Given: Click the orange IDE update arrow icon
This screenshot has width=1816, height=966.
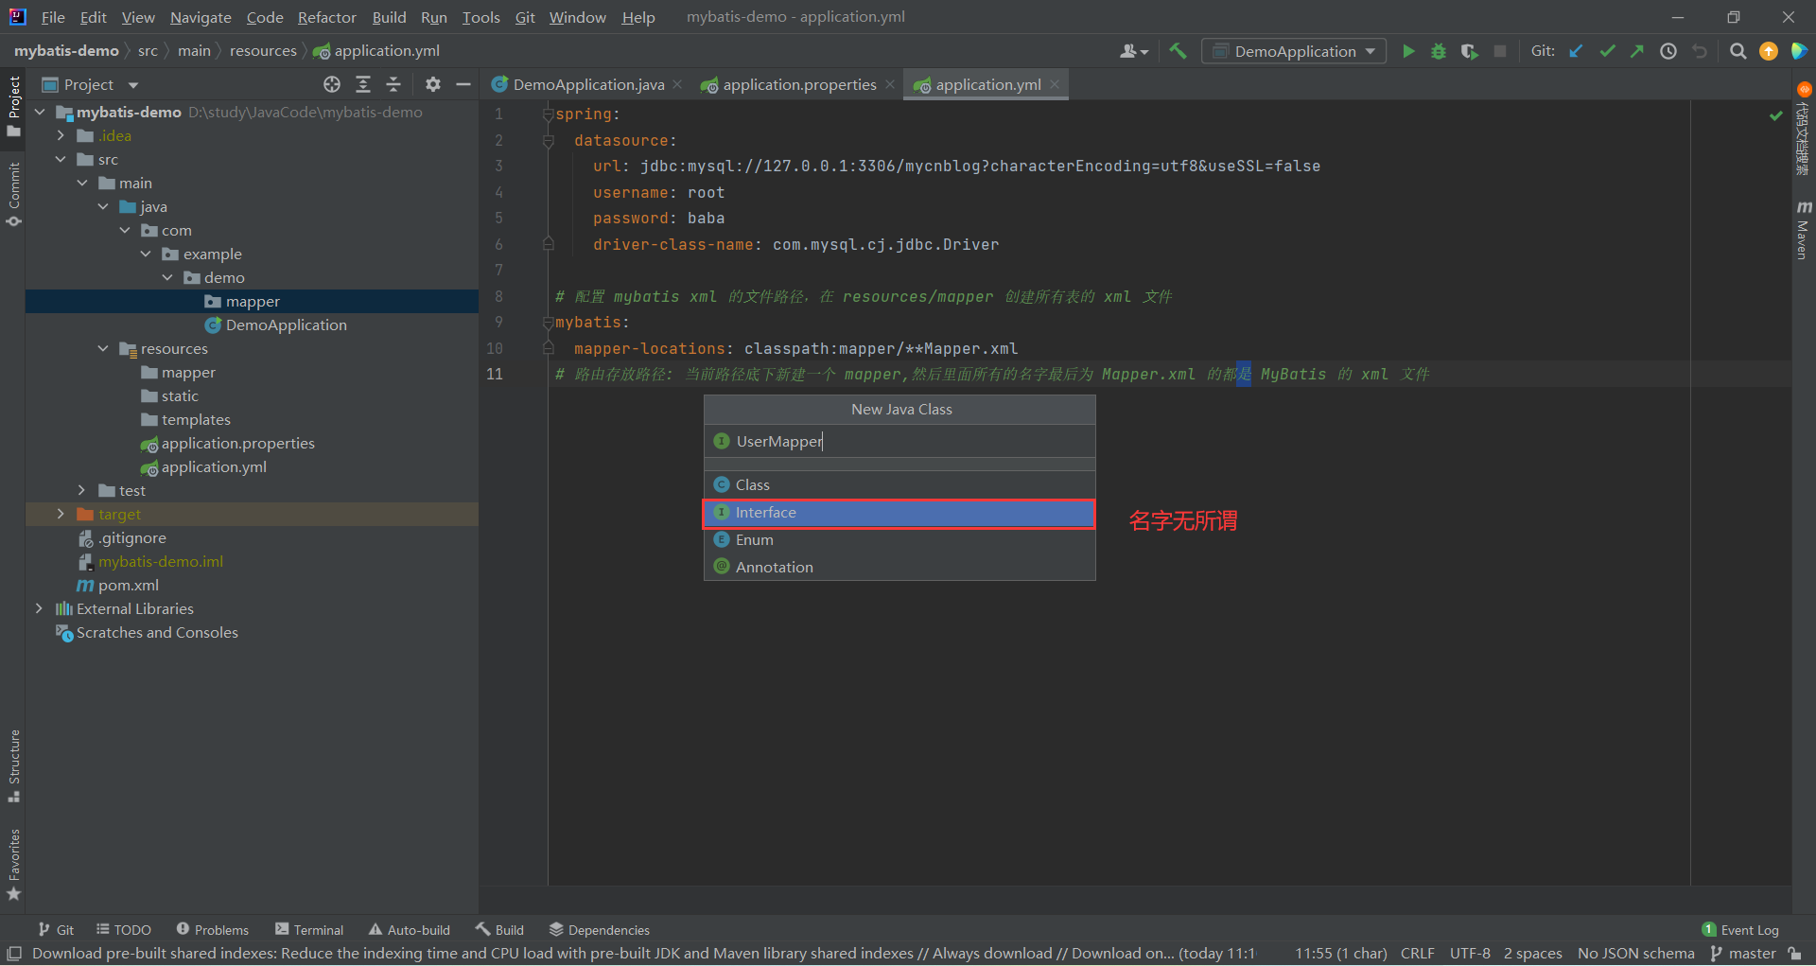Looking at the screenshot, I should [1769, 51].
